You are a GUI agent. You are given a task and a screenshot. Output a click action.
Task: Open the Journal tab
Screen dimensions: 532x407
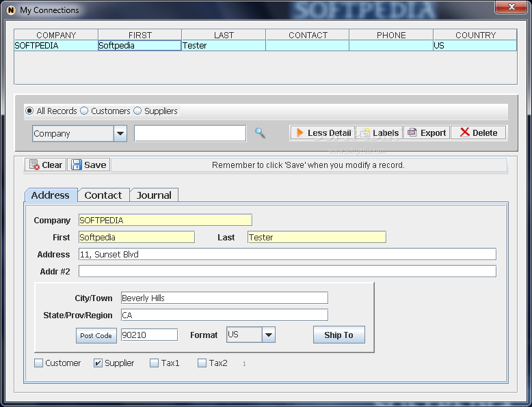(154, 195)
